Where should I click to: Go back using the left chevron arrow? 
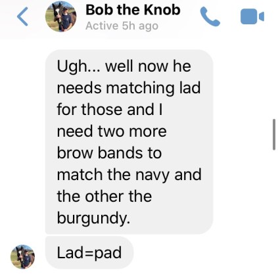pyautogui.click(x=22, y=16)
